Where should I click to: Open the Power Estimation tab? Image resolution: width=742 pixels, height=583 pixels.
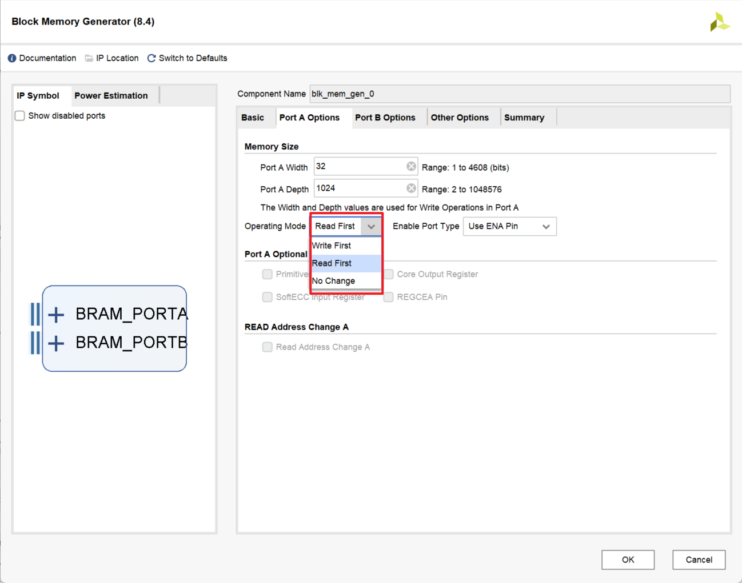[111, 96]
